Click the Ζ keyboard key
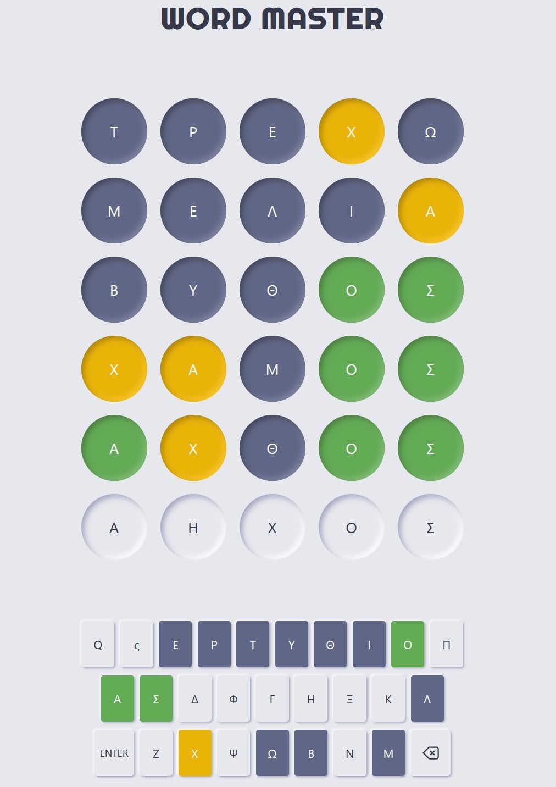556x787 pixels. click(156, 753)
